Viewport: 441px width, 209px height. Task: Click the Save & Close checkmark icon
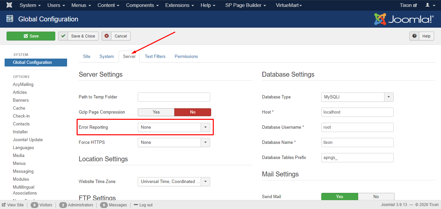click(63, 36)
